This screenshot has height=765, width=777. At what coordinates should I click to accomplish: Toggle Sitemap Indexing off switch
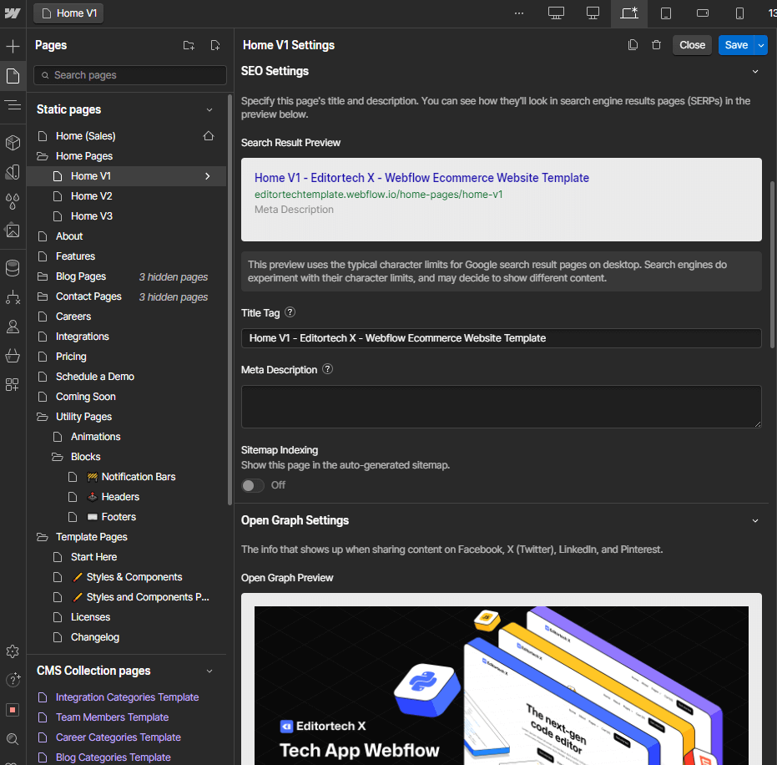252,484
